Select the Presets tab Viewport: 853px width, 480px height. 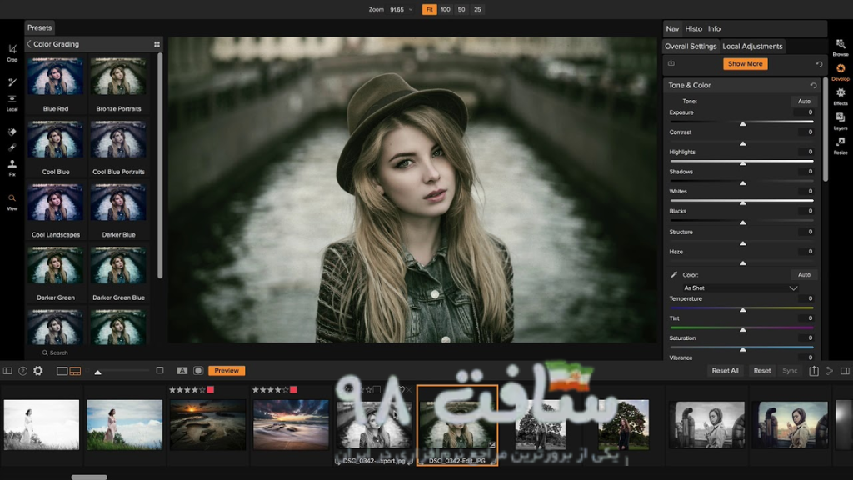[40, 27]
